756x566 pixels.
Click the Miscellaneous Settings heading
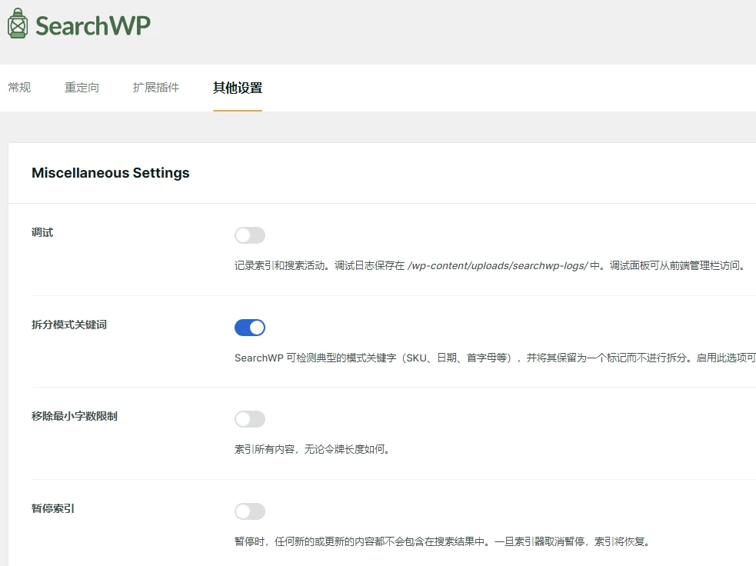tap(109, 172)
